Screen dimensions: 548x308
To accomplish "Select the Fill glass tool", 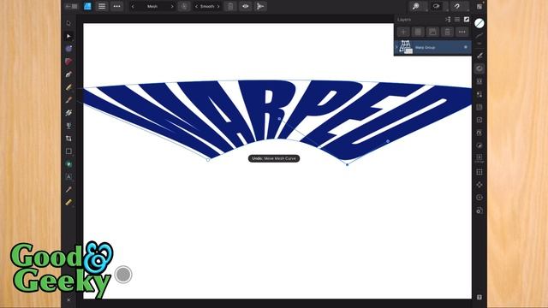I will click(x=68, y=126).
